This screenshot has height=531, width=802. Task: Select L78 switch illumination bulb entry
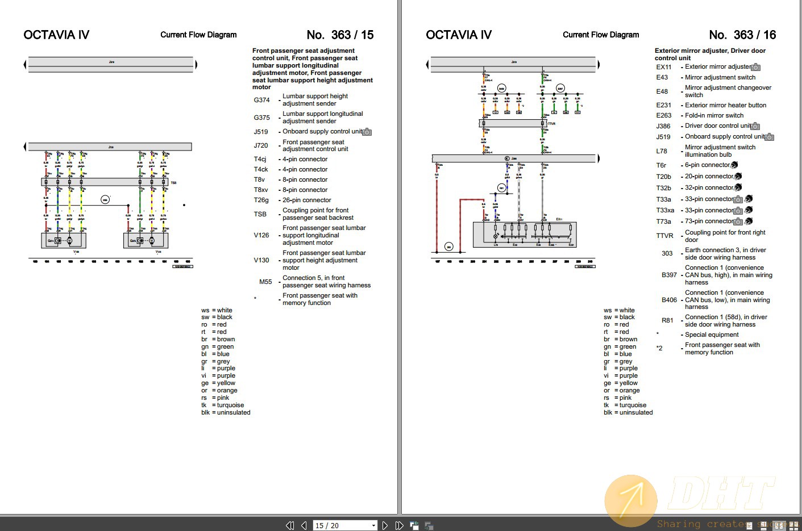tap(706, 151)
